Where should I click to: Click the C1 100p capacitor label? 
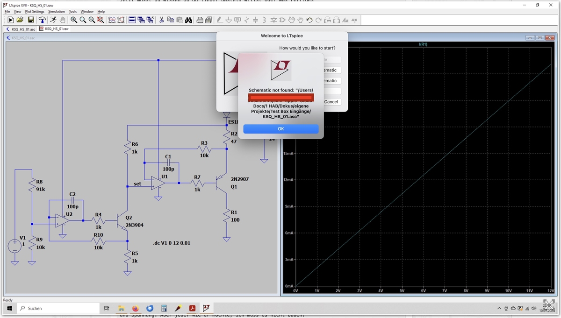point(168,163)
